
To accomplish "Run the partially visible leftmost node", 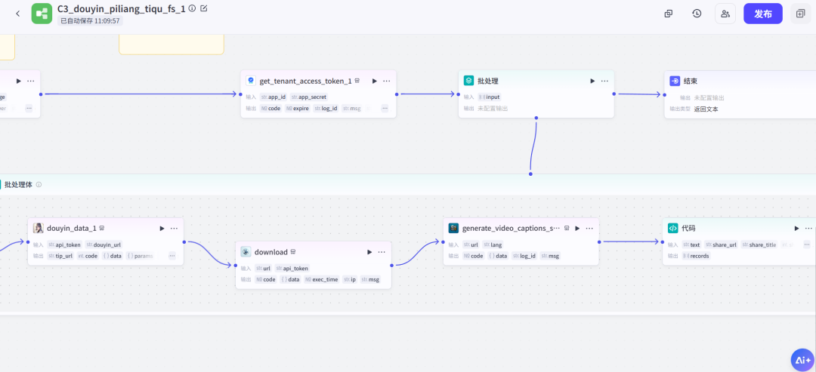I will click(19, 81).
